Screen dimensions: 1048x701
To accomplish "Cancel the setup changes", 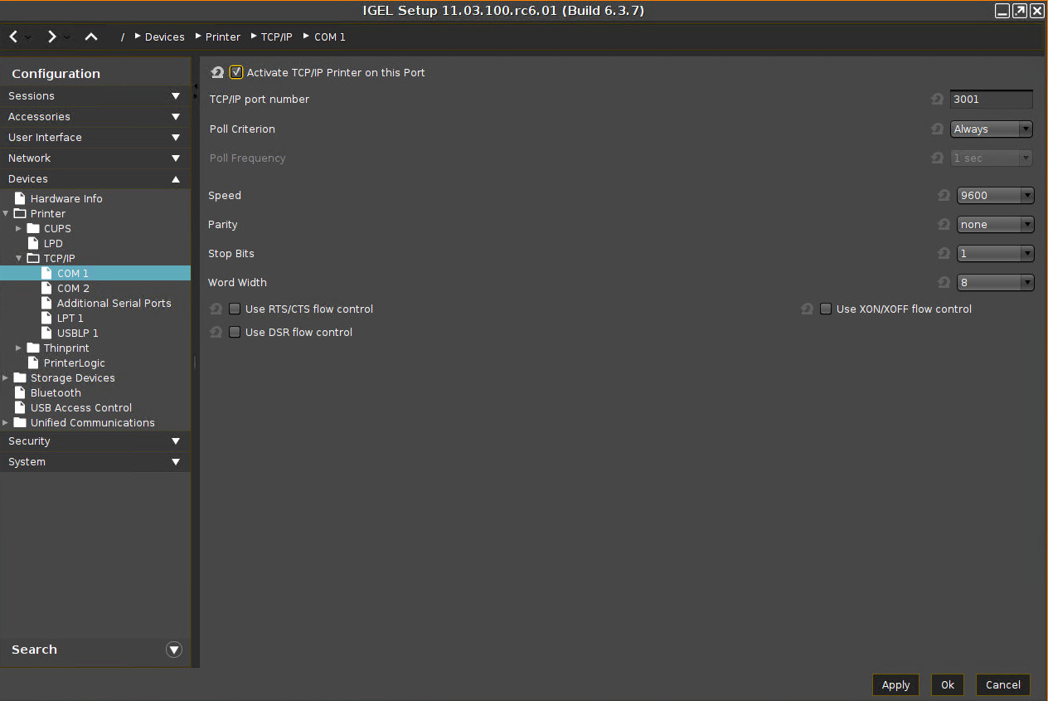I will (1002, 684).
